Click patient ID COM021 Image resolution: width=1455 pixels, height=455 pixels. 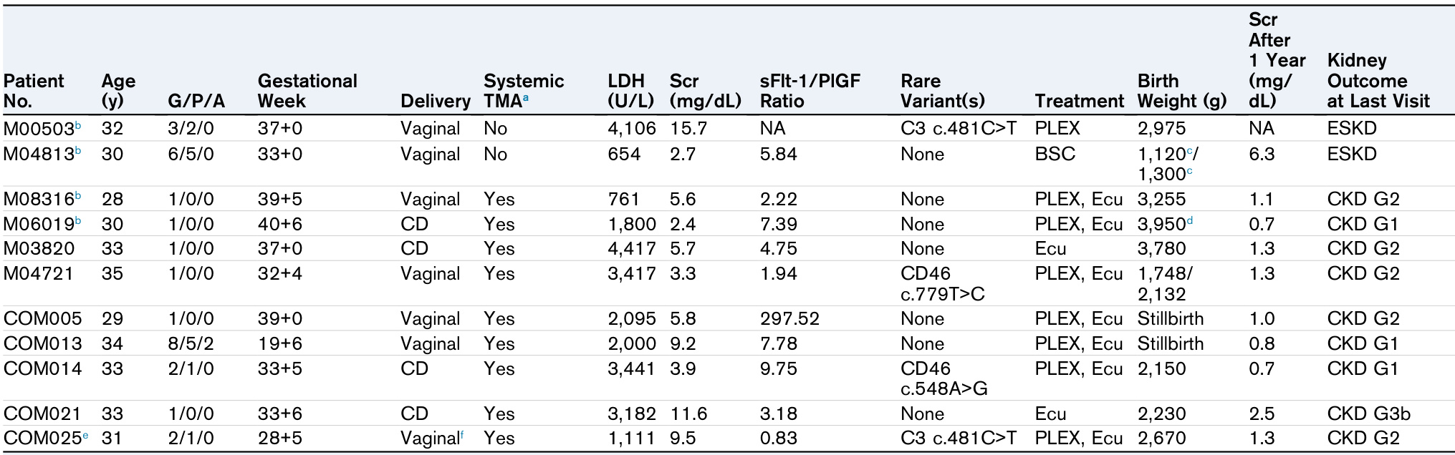[43, 414]
